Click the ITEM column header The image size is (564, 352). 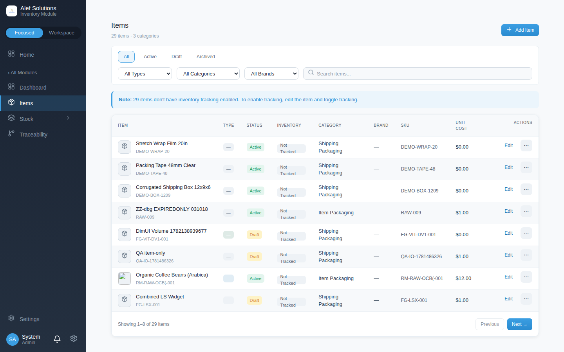point(123,126)
